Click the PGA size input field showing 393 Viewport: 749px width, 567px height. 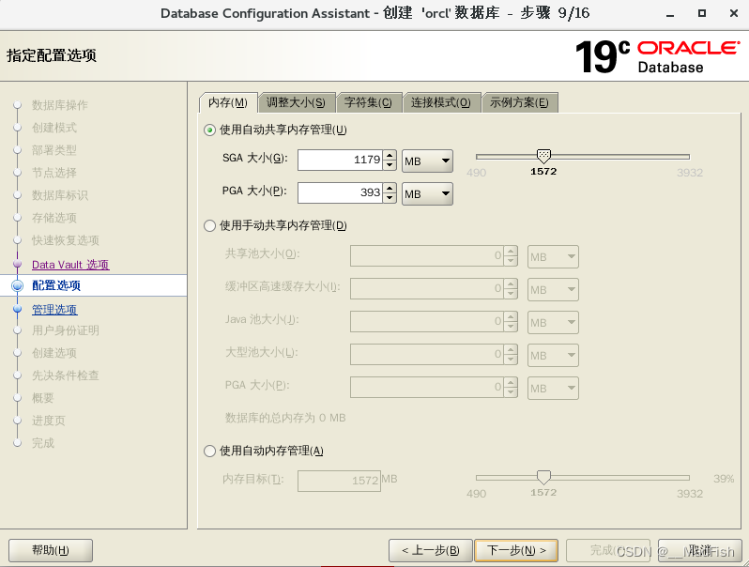[x=340, y=193]
